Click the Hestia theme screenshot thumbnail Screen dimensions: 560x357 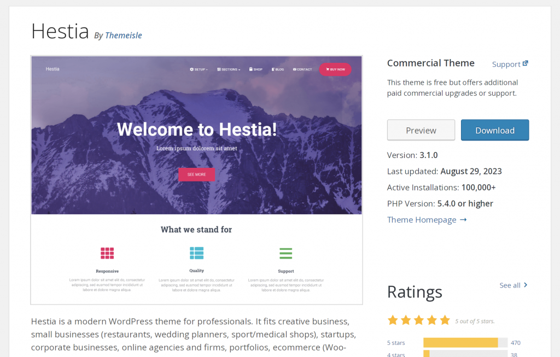196,180
